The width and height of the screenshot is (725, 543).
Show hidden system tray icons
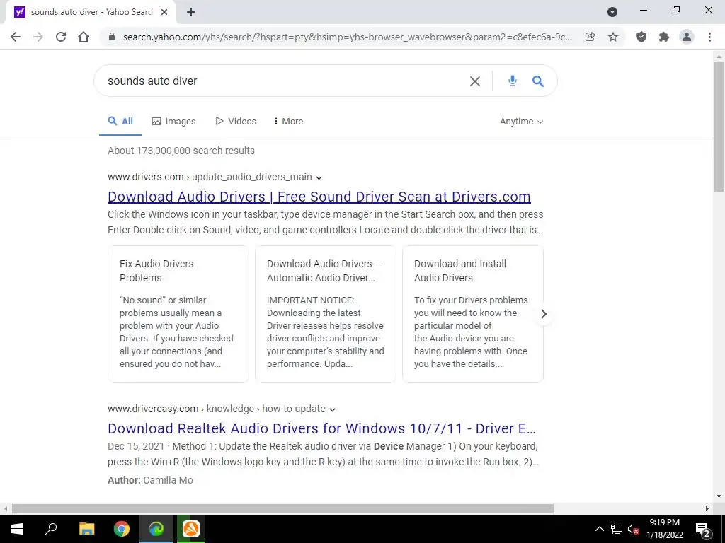[x=599, y=529]
